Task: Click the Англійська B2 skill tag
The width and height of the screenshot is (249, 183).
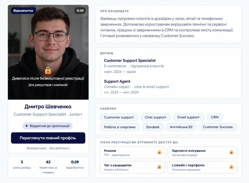Action: (x=181, y=127)
